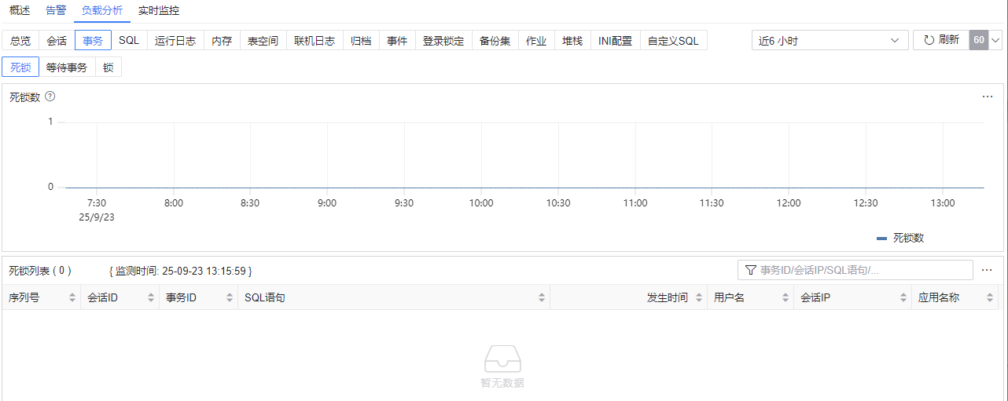
Task: Expand the 近6 小时 time range dropdown
Action: pyautogui.click(x=830, y=40)
